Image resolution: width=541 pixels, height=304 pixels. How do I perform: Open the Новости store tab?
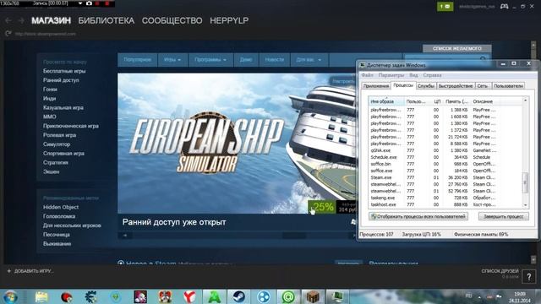click(274, 60)
